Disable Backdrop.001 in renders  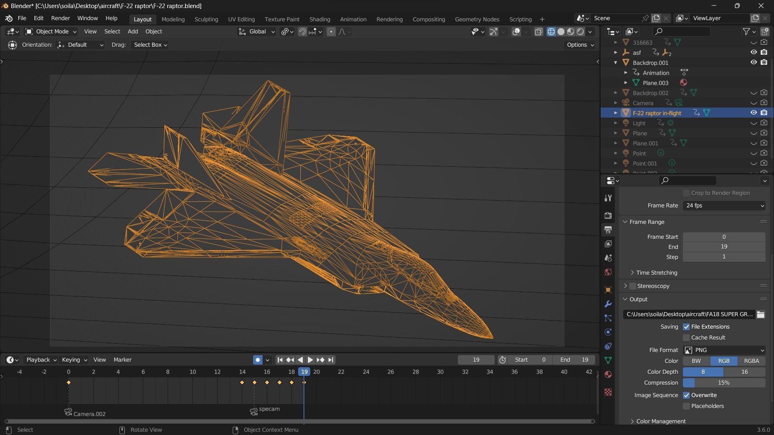tap(764, 62)
